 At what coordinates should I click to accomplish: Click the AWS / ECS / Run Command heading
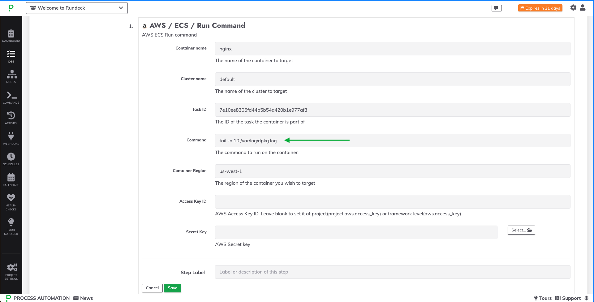197,25
